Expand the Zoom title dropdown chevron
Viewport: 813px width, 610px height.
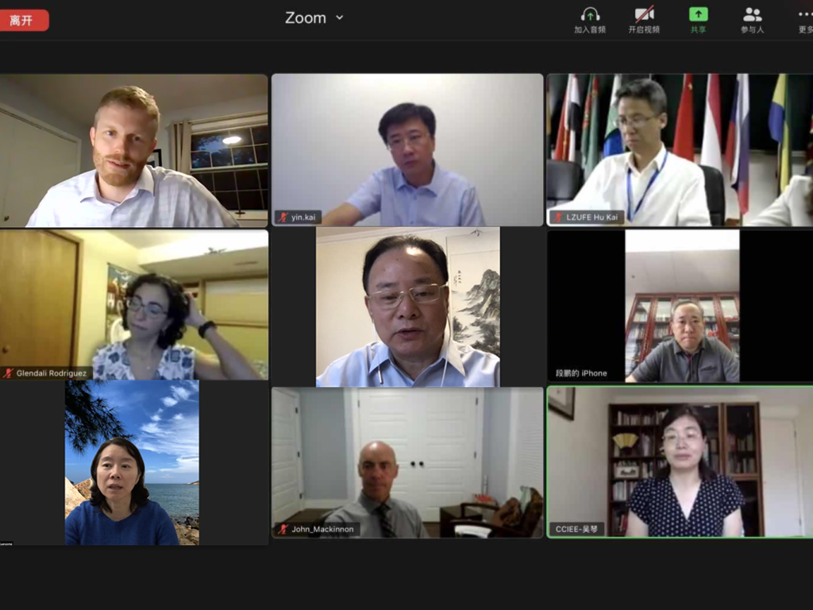point(340,17)
